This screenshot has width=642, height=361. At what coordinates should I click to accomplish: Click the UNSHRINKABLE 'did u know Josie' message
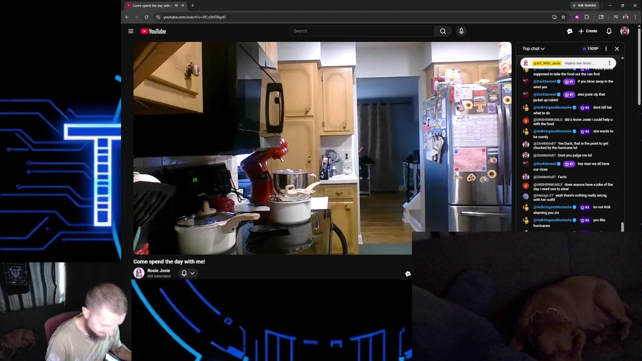(x=569, y=122)
